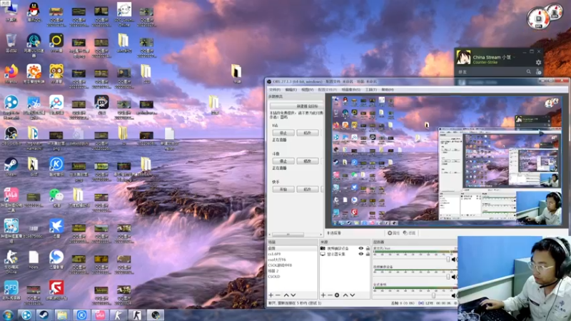Open the Baidu Netdisk desktop shortcut

click(x=56, y=103)
